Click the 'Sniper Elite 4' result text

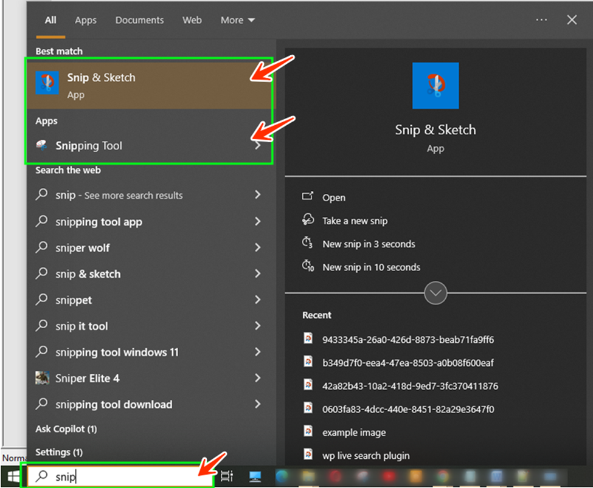[x=88, y=378]
